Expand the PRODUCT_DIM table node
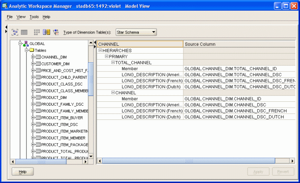 [33, 97]
